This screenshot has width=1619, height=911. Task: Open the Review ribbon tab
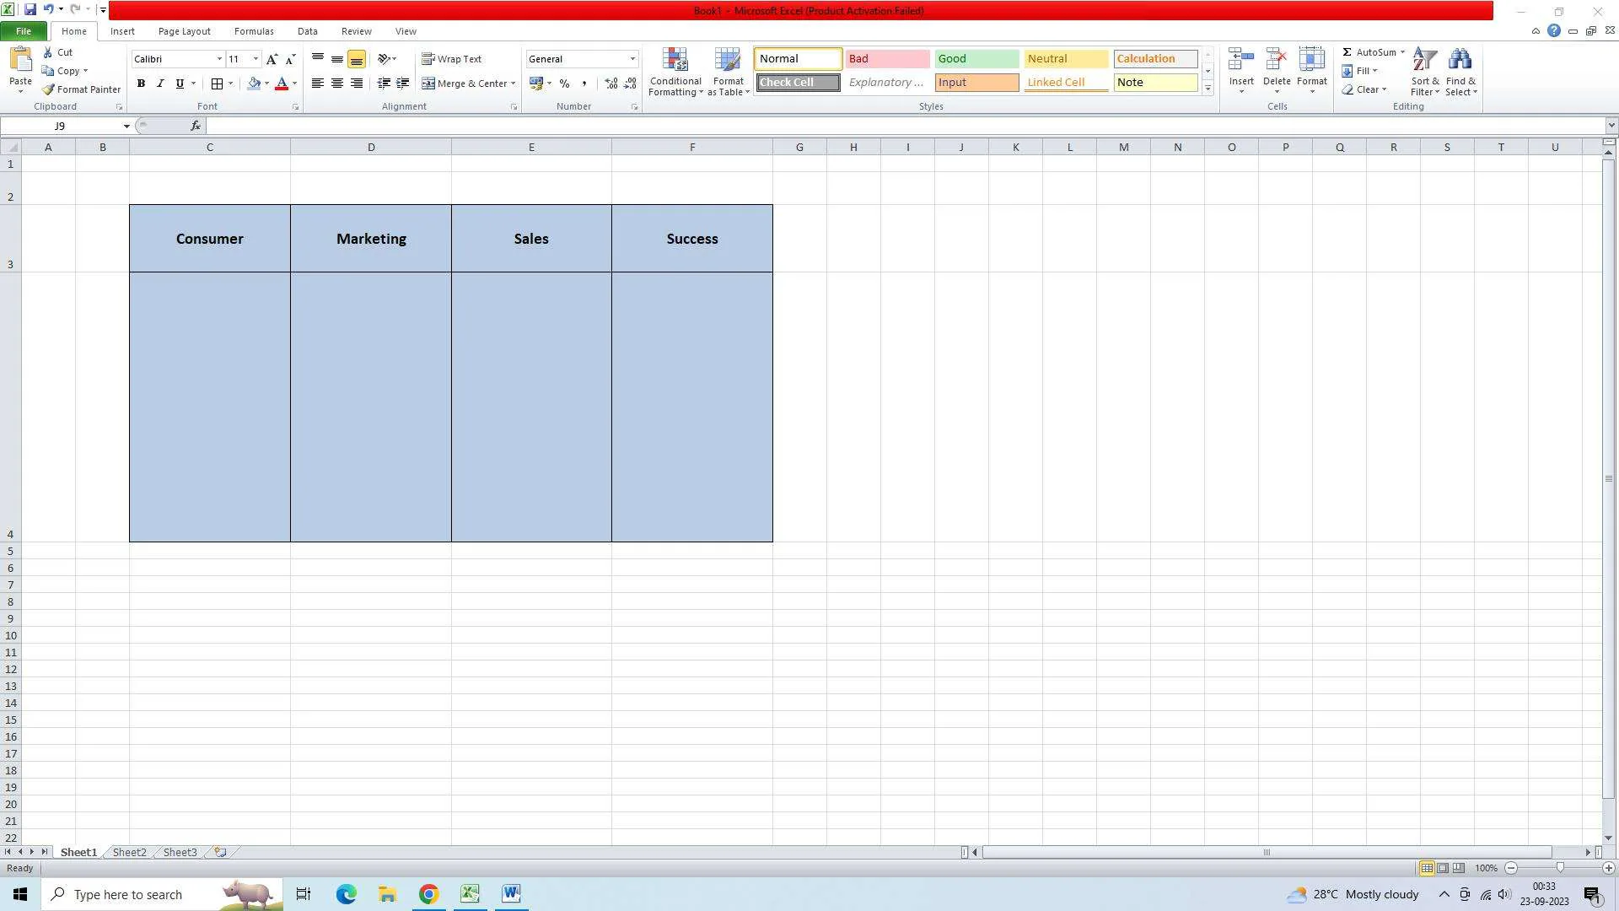tap(355, 30)
